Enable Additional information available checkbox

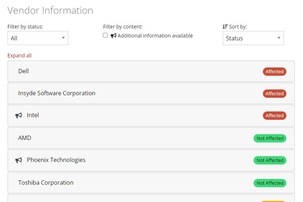coord(105,35)
